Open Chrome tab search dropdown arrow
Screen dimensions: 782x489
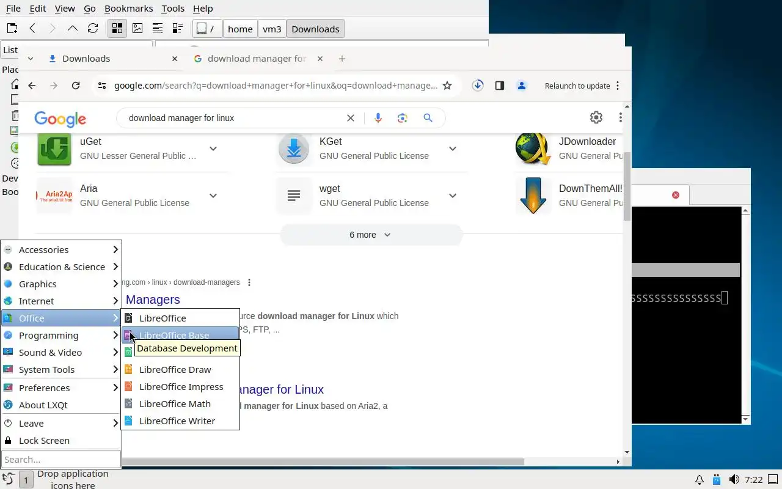[31, 59]
